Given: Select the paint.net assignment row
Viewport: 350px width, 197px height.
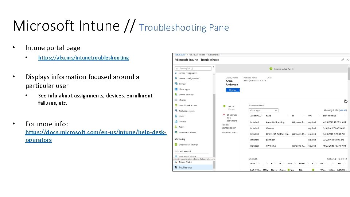Looking at the screenshot, I should (x=298, y=140).
